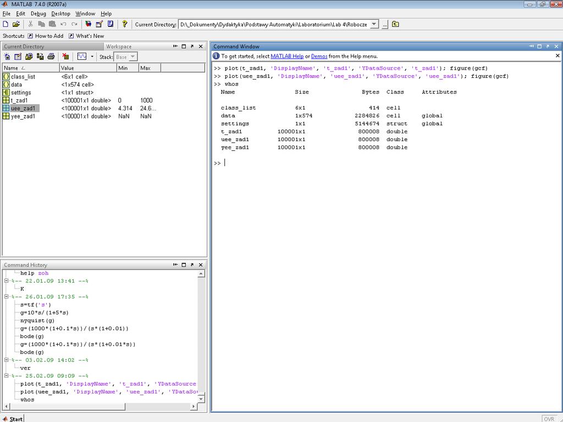563x422 pixels.
Task: Create a new workspace variable
Action: click(x=7, y=57)
